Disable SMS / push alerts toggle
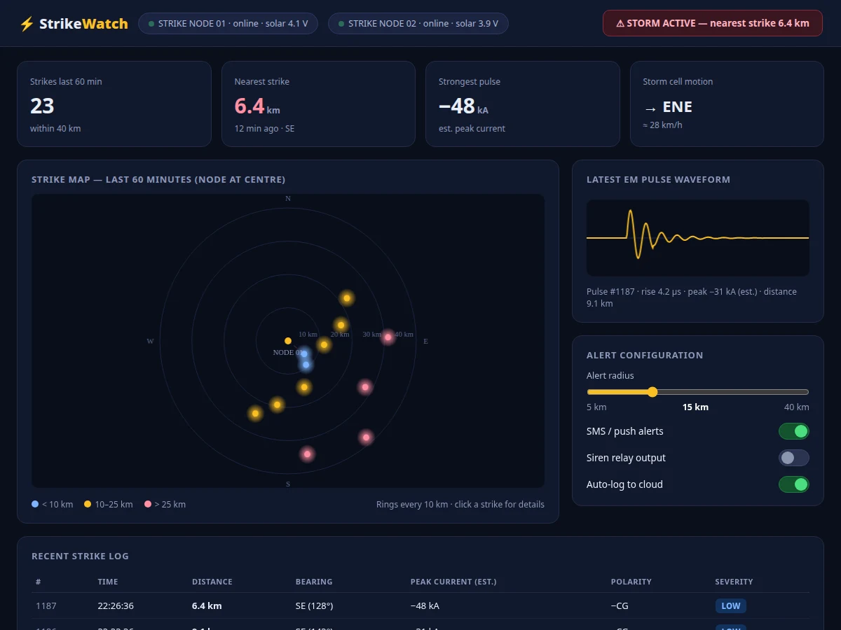Viewport: 841px width, 630px height. tap(794, 431)
